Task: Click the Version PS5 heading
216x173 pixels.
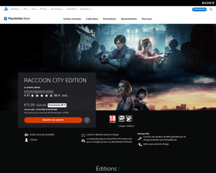Action: 143,134
